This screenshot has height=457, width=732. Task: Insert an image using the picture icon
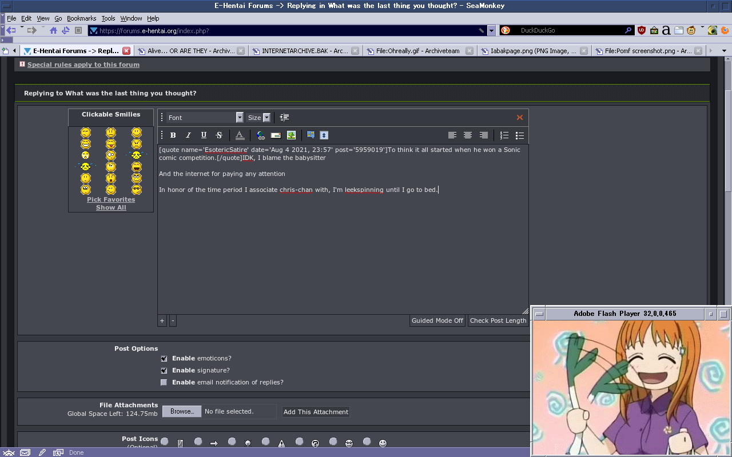291,135
